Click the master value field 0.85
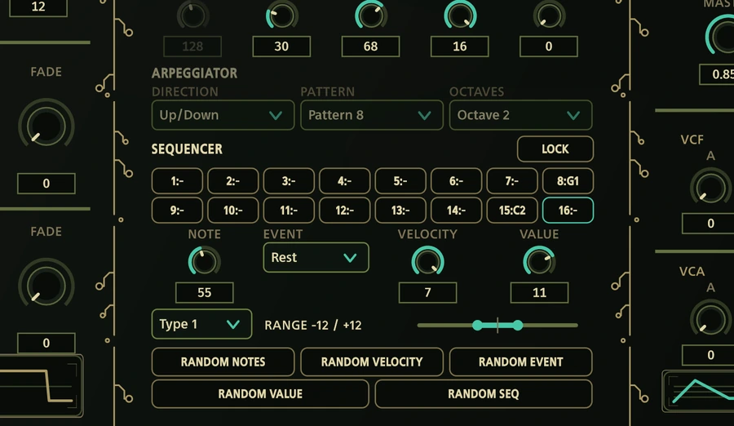 tap(717, 74)
